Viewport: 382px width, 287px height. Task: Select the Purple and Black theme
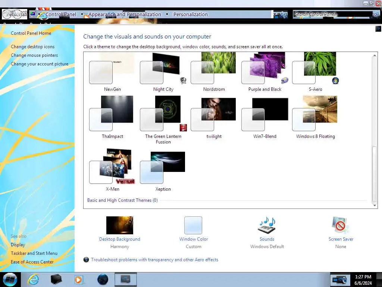(265, 72)
